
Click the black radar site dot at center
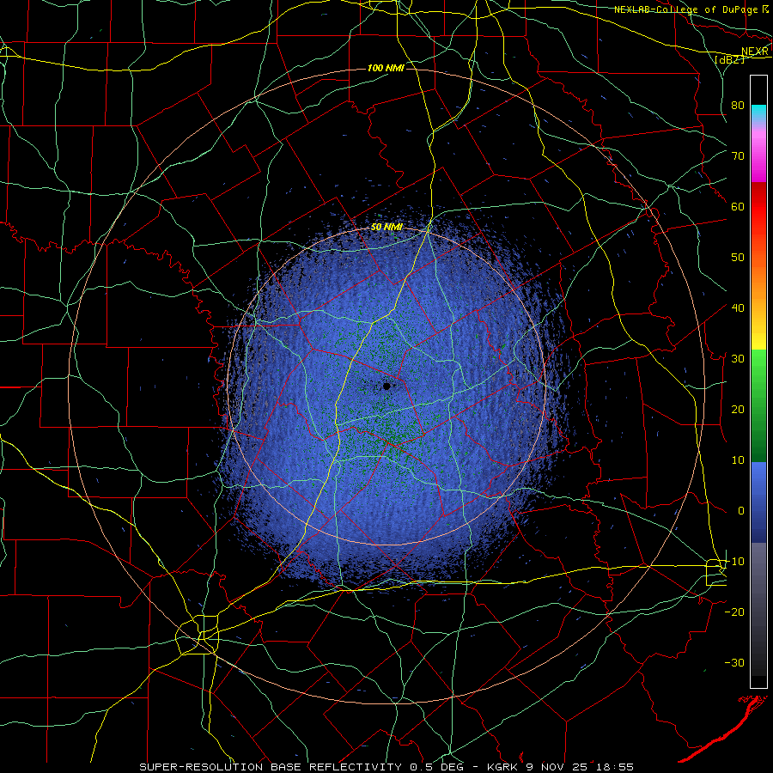(x=386, y=386)
